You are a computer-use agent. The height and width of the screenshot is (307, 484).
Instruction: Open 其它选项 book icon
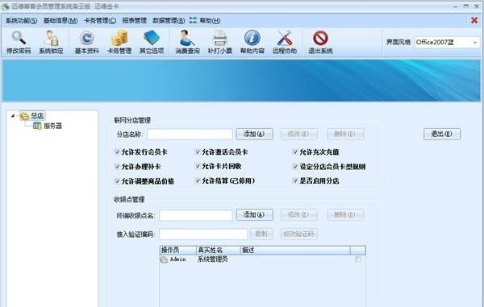click(x=152, y=42)
